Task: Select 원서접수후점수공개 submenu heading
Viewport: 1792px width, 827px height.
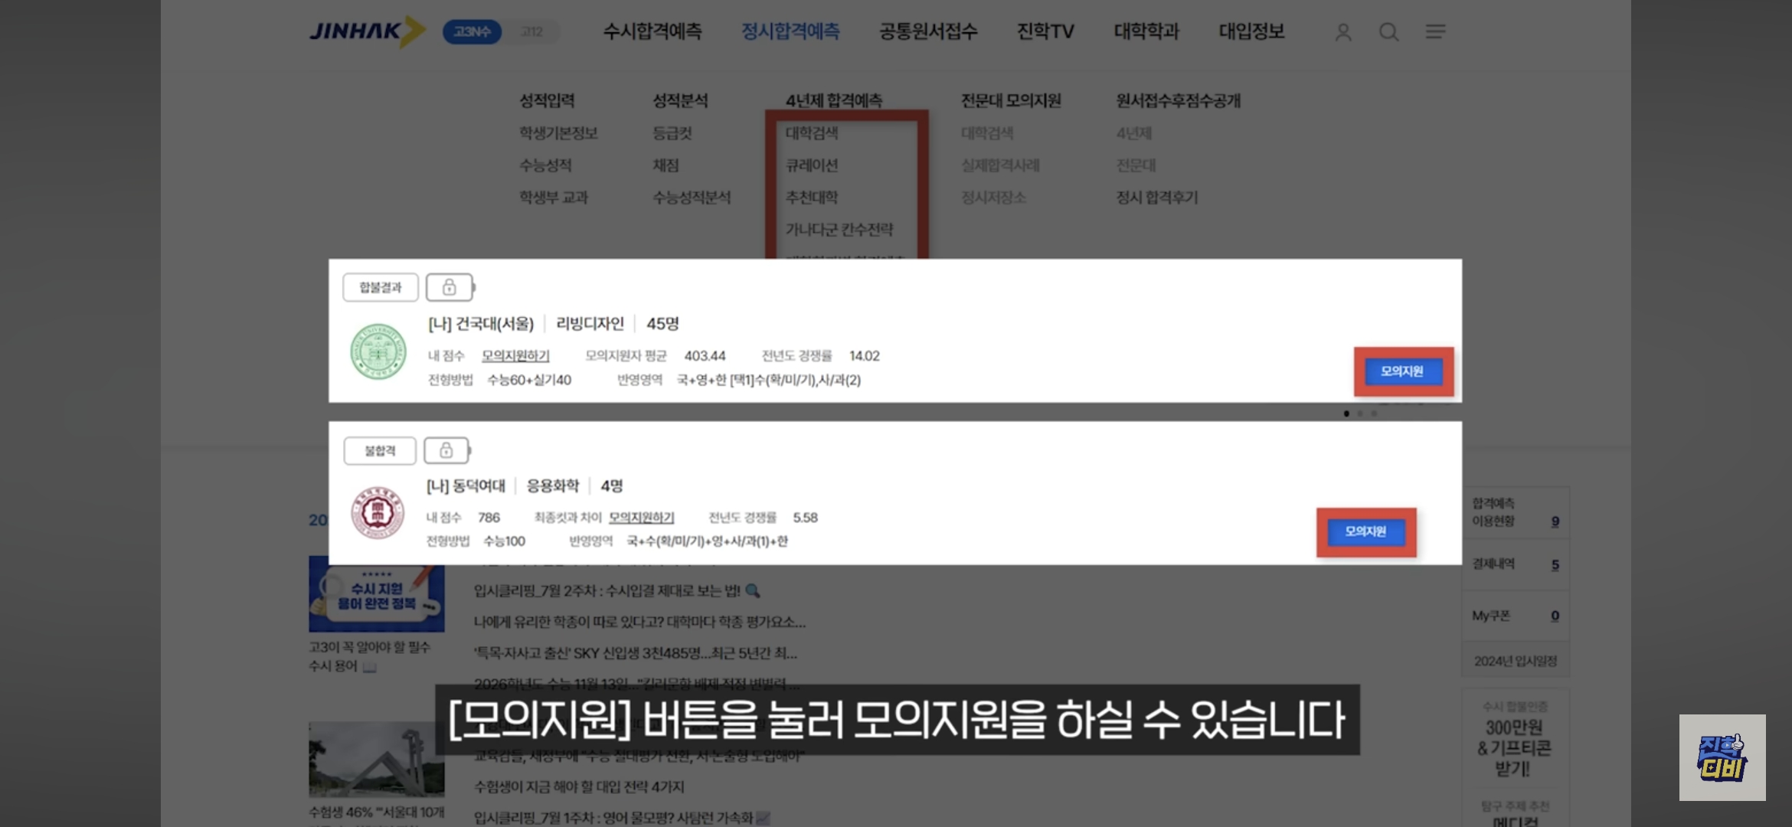Action: [x=1179, y=100]
